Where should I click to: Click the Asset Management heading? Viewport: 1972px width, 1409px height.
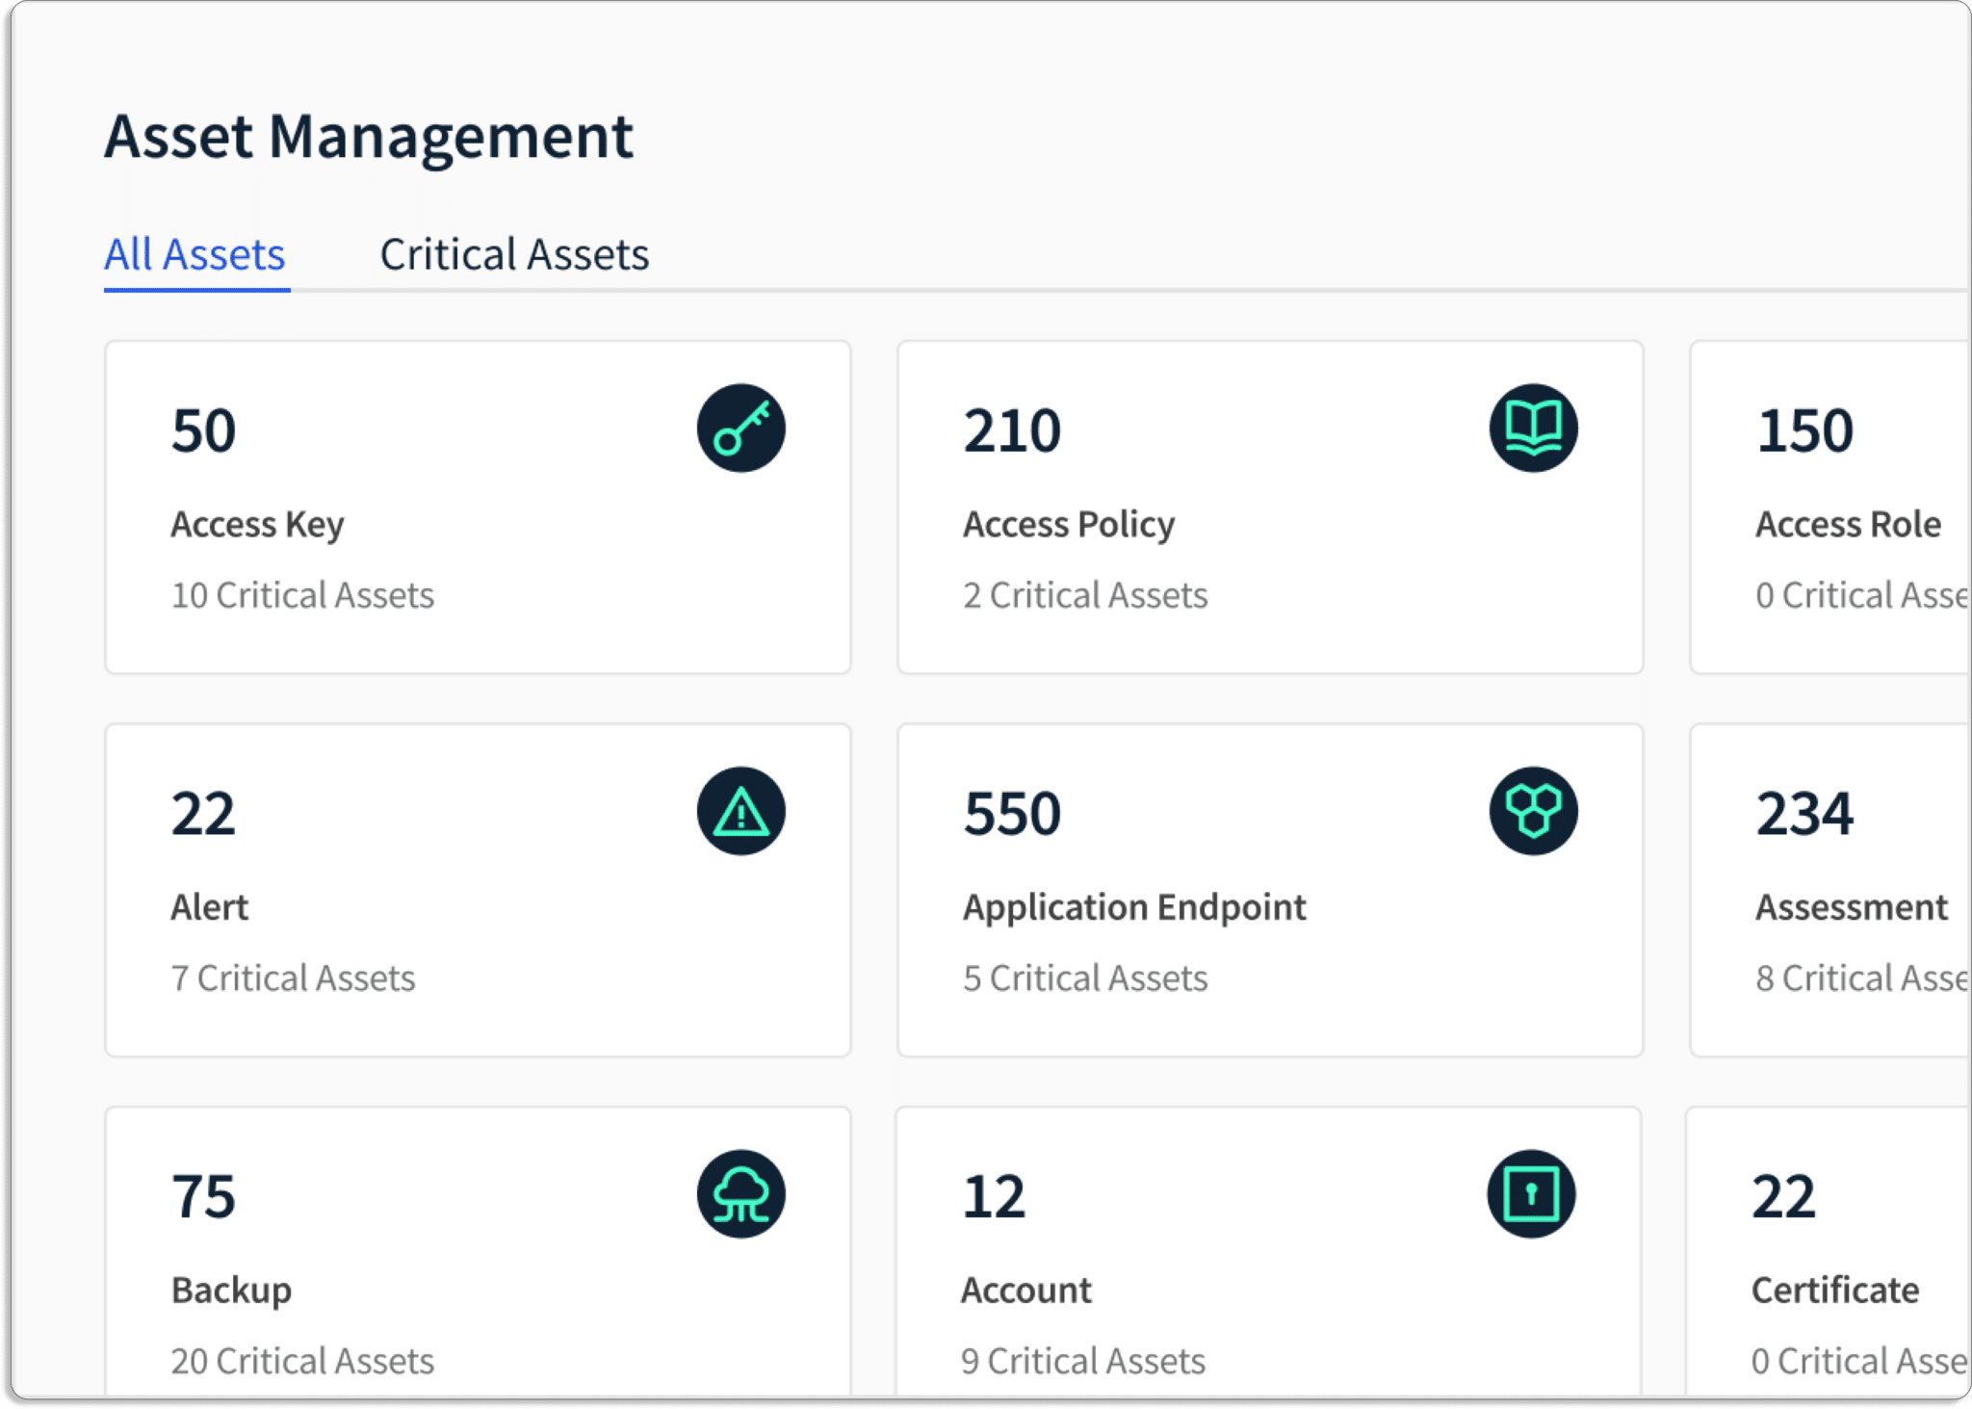pyautogui.click(x=369, y=136)
